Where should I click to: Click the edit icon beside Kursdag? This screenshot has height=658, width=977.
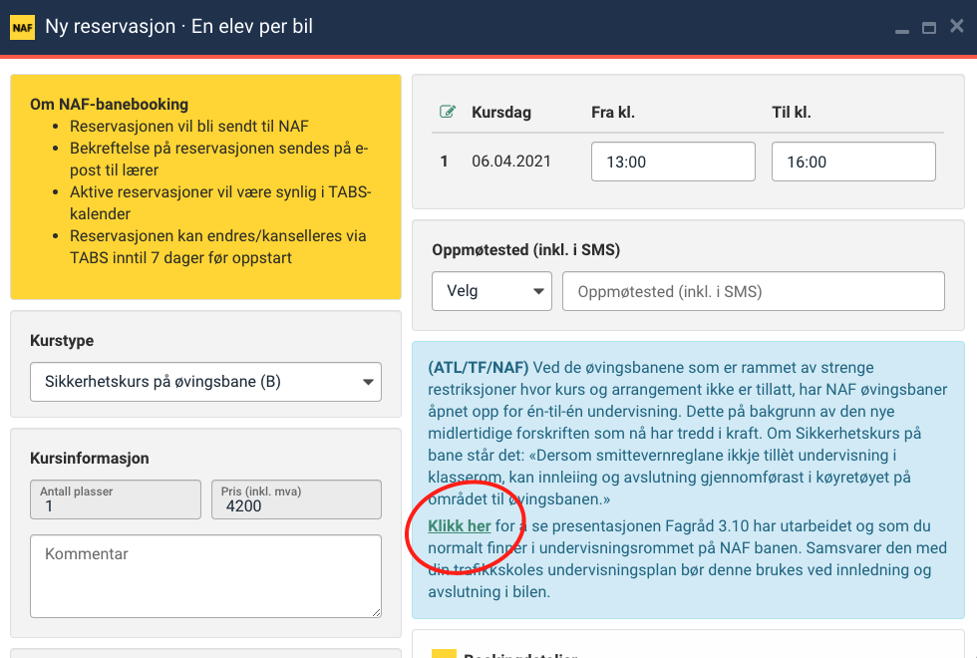pos(448,112)
